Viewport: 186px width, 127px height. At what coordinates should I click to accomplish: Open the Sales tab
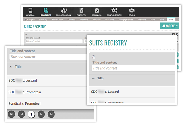pyautogui.click(x=162, y=20)
